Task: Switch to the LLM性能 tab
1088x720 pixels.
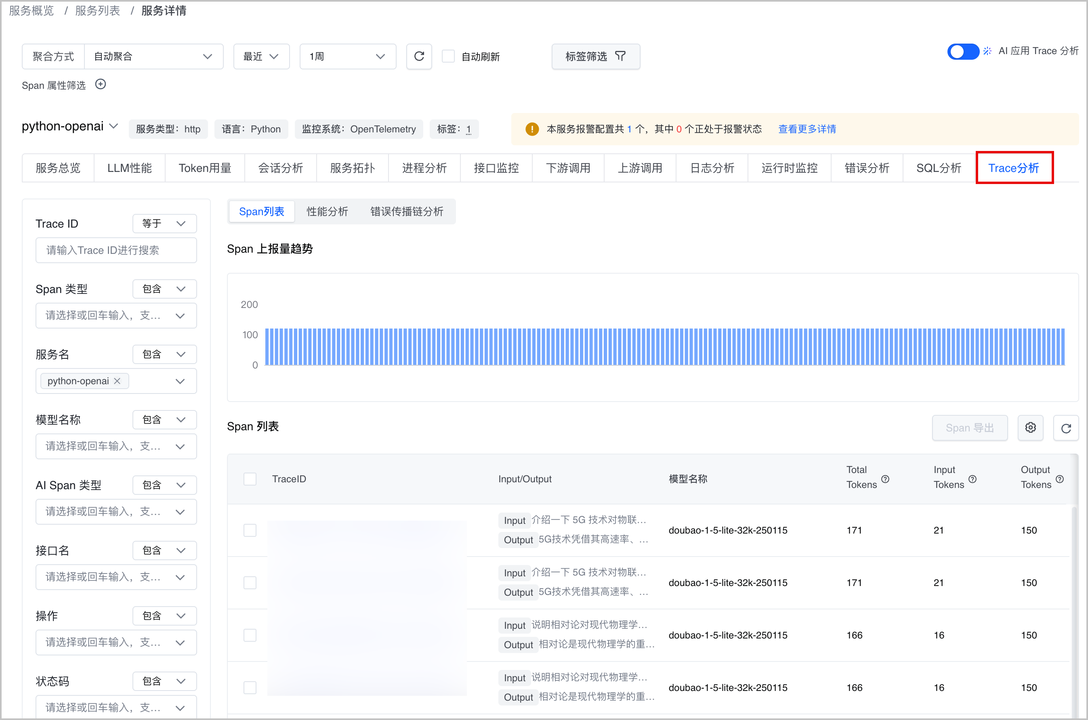Action: 130,168
